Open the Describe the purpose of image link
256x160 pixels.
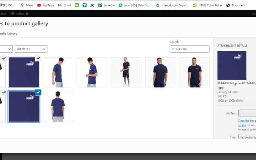click(247, 123)
